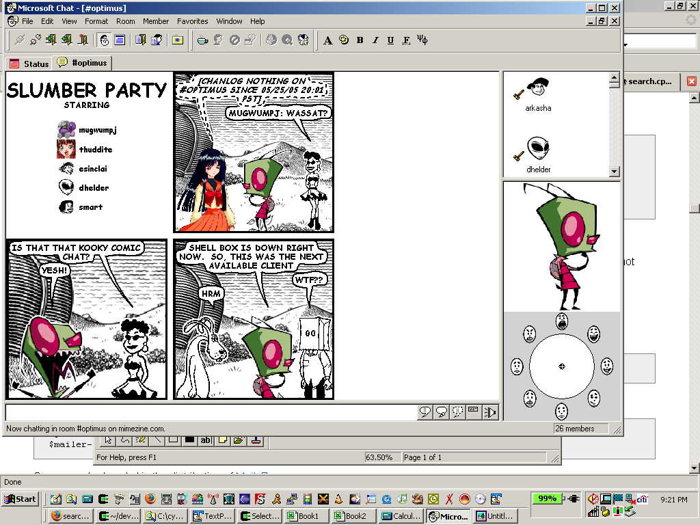Screen dimensions: 700x525
Task: Click the Action caption box button
Action: [474, 412]
